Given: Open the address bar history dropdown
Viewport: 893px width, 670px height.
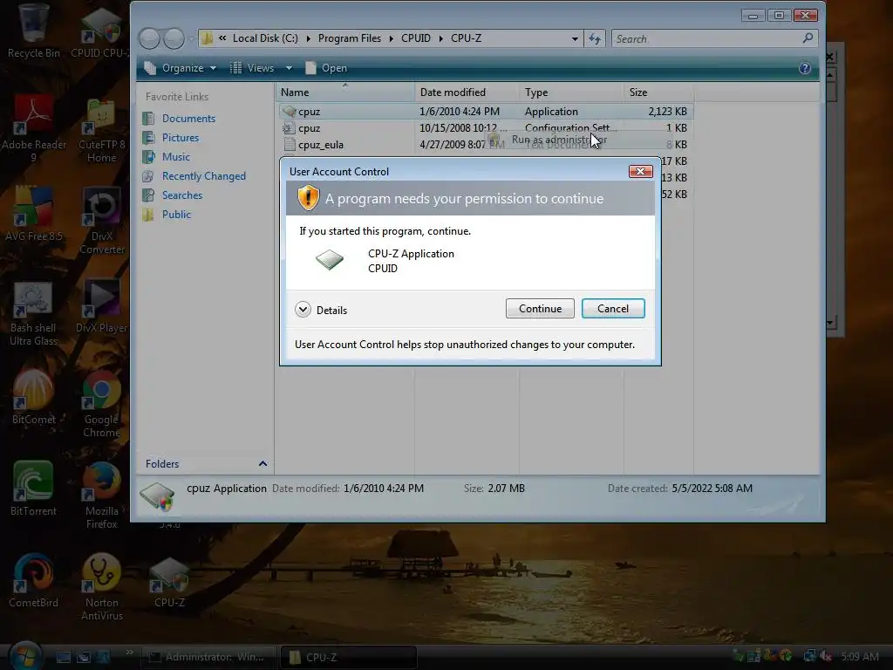Looking at the screenshot, I should click(575, 38).
